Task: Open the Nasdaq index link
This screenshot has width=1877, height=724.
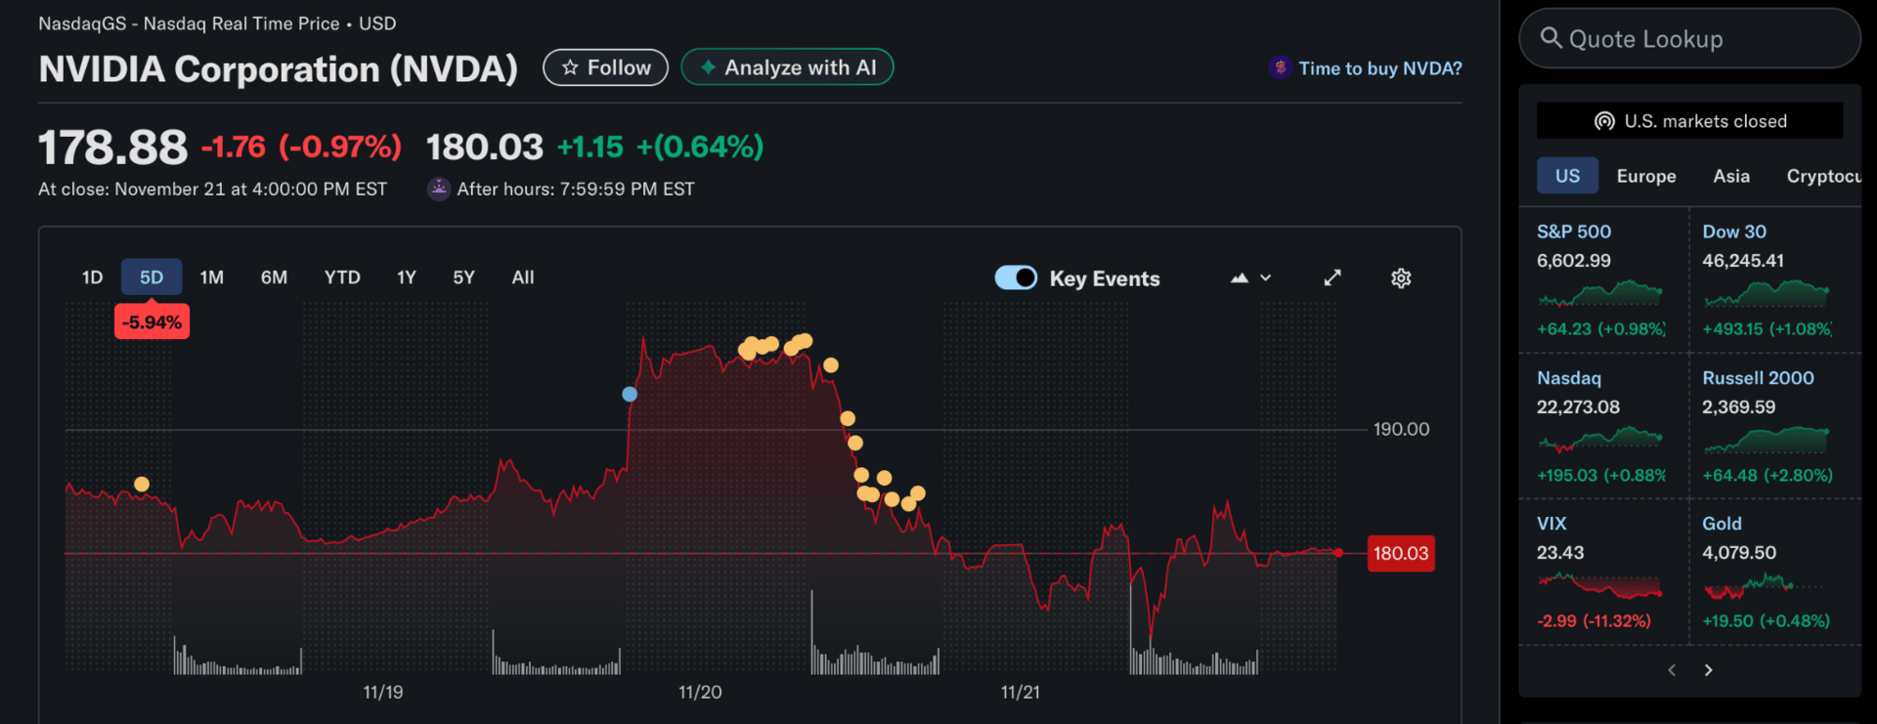Action: (x=1569, y=378)
